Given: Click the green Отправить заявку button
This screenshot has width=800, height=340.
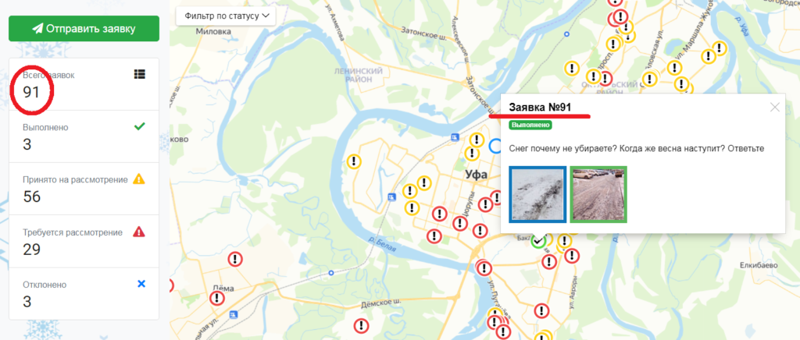Looking at the screenshot, I should point(84,29).
